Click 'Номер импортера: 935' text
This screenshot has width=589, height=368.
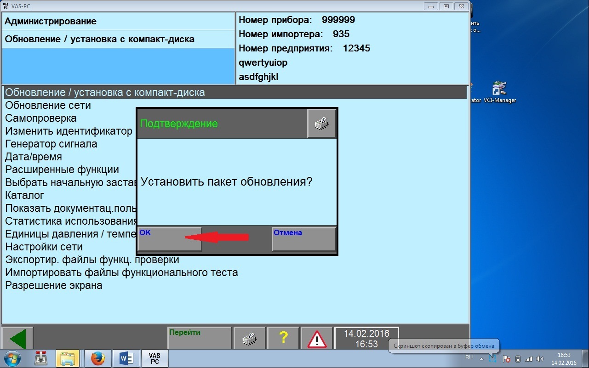pyautogui.click(x=294, y=34)
